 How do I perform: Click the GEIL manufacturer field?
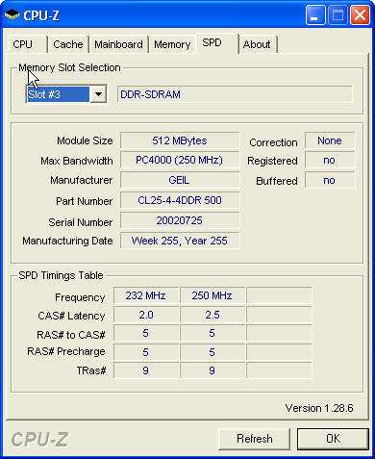coord(180,180)
